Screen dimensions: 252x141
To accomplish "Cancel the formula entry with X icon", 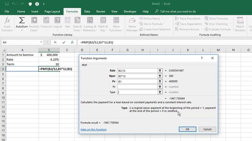I will point(55,42).
